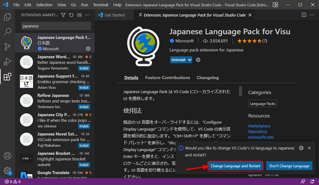
Task: Install Japanese Support extension by Adam Voss
Action: [84, 88]
